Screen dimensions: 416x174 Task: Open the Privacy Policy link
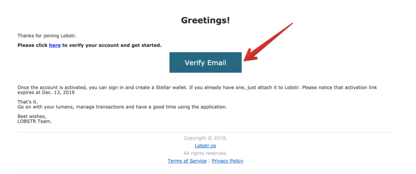tap(227, 161)
